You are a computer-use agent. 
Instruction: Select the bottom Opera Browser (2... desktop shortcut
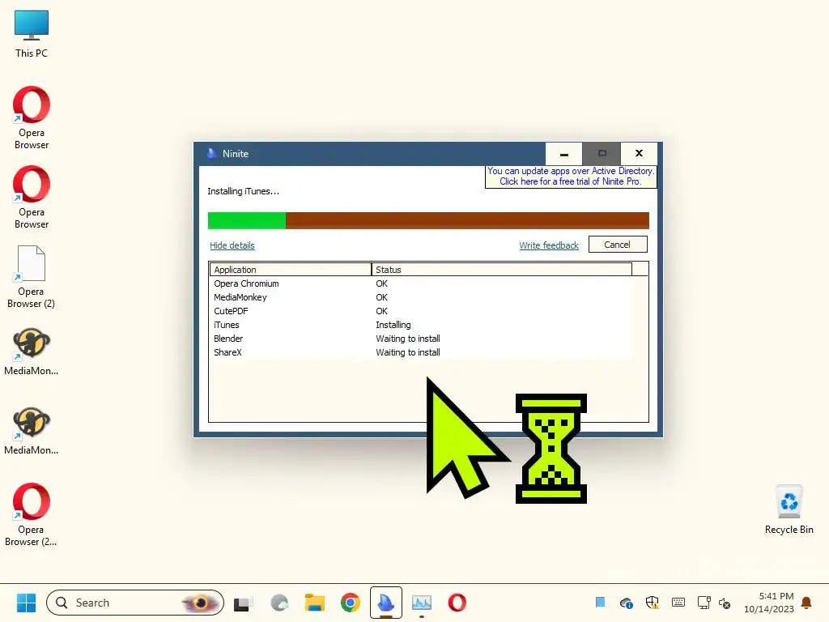(x=32, y=514)
